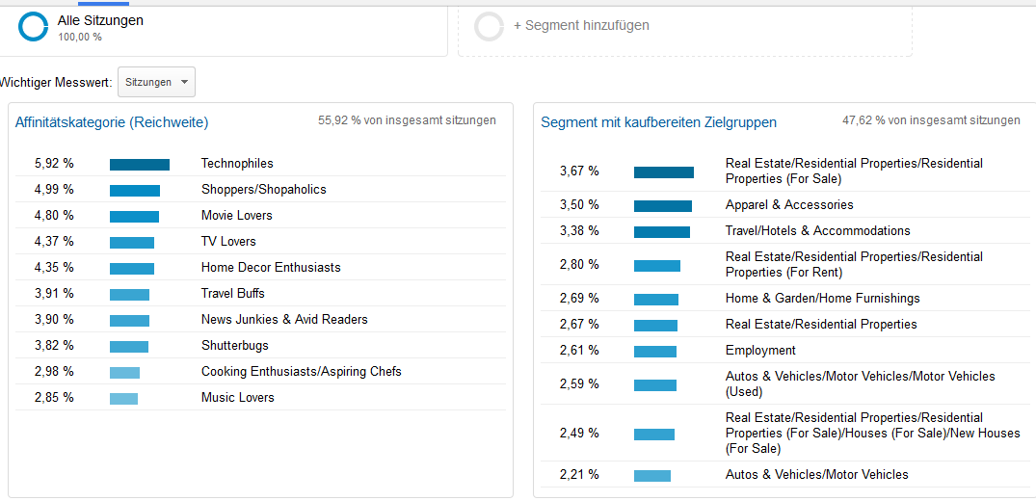The height and width of the screenshot is (501, 1036).
Task: Click the dropdown arrow beside Sitzungen
Action: point(184,83)
